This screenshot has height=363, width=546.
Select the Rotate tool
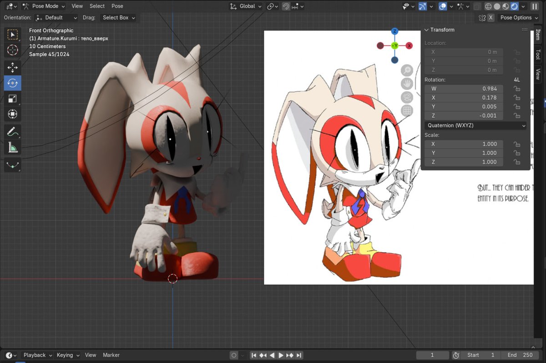click(12, 83)
